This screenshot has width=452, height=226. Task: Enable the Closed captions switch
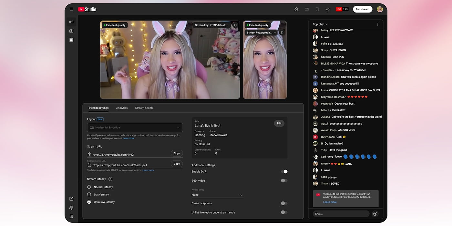(x=284, y=203)
